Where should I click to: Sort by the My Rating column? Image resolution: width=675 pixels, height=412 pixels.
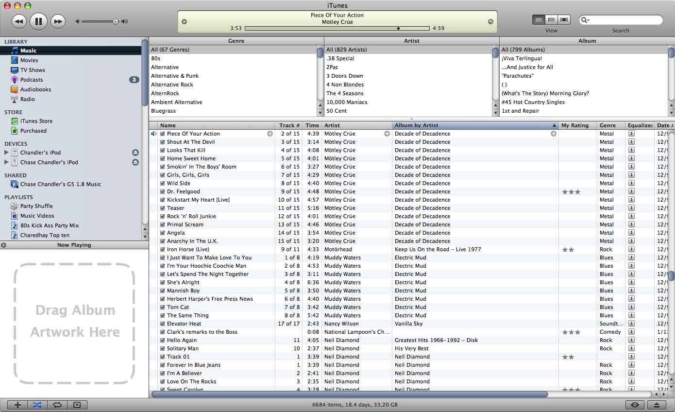[x=578, y=125]
